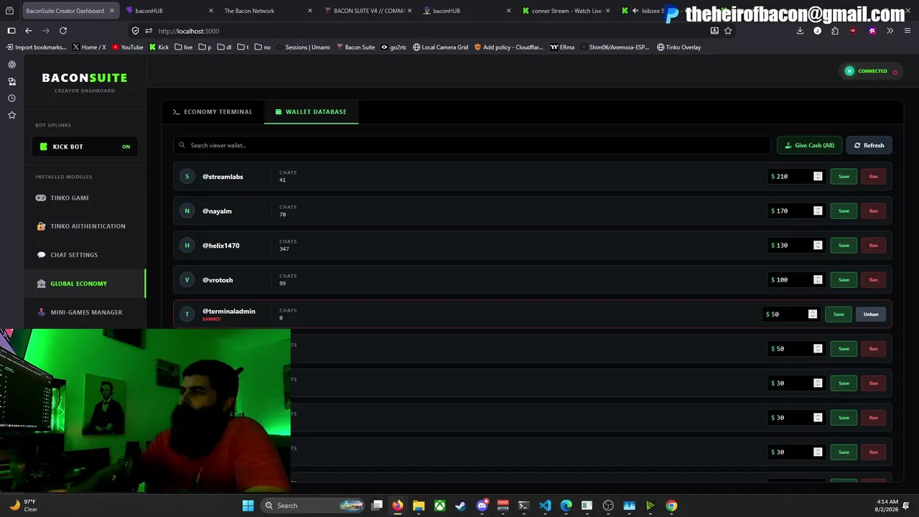Viewport: 919px width, 517px height.
Task: Go to Chat Settings in the sidebar
Action: pos(85,255)
